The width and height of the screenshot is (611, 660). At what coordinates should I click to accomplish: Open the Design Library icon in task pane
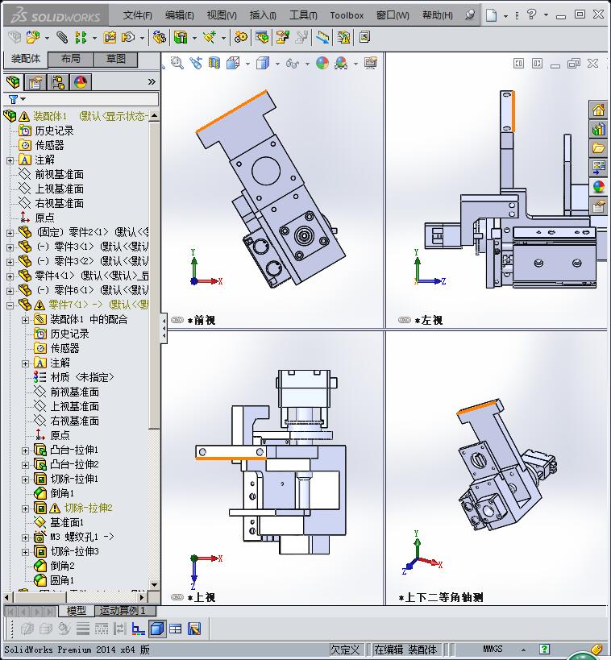[x=598, y=129]
